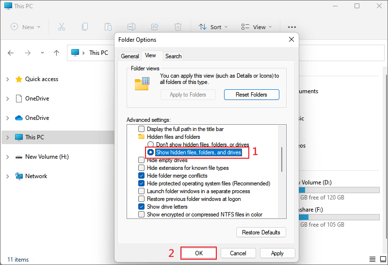388x265 pixels.
Task: Switch to the Search tab
Action: tap(174, 56)
